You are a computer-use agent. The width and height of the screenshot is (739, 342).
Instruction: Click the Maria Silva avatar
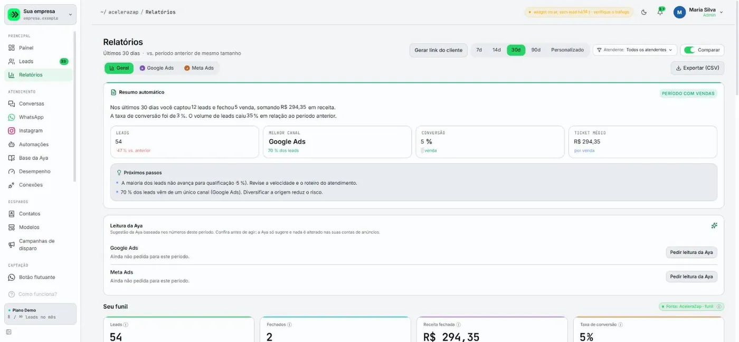coord(679,12)
